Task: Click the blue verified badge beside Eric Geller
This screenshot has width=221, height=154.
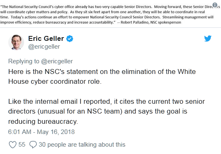Action: coord(69,39)
